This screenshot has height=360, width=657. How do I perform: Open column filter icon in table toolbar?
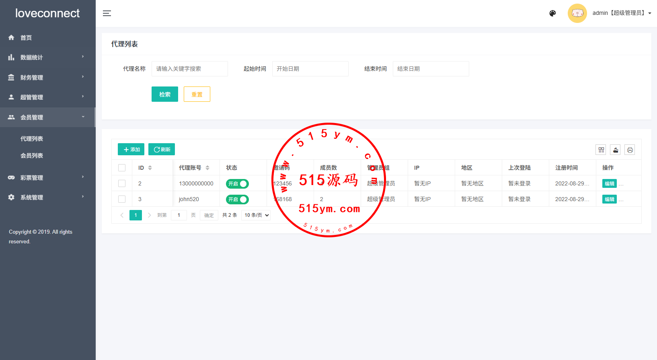point(601,150)
